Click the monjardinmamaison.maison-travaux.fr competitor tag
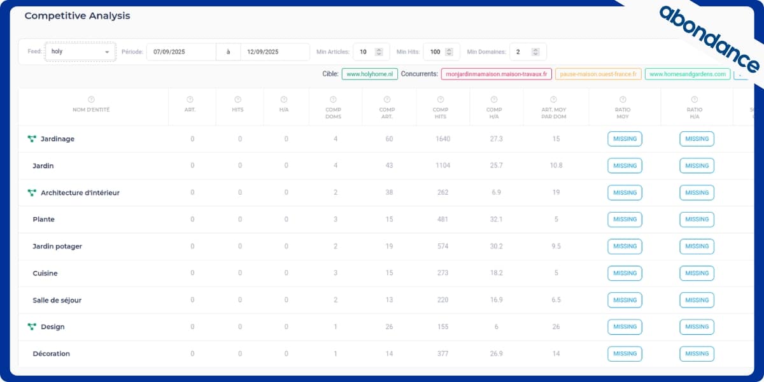The width and height of the screenshot is (764, 382). point(496,74)
